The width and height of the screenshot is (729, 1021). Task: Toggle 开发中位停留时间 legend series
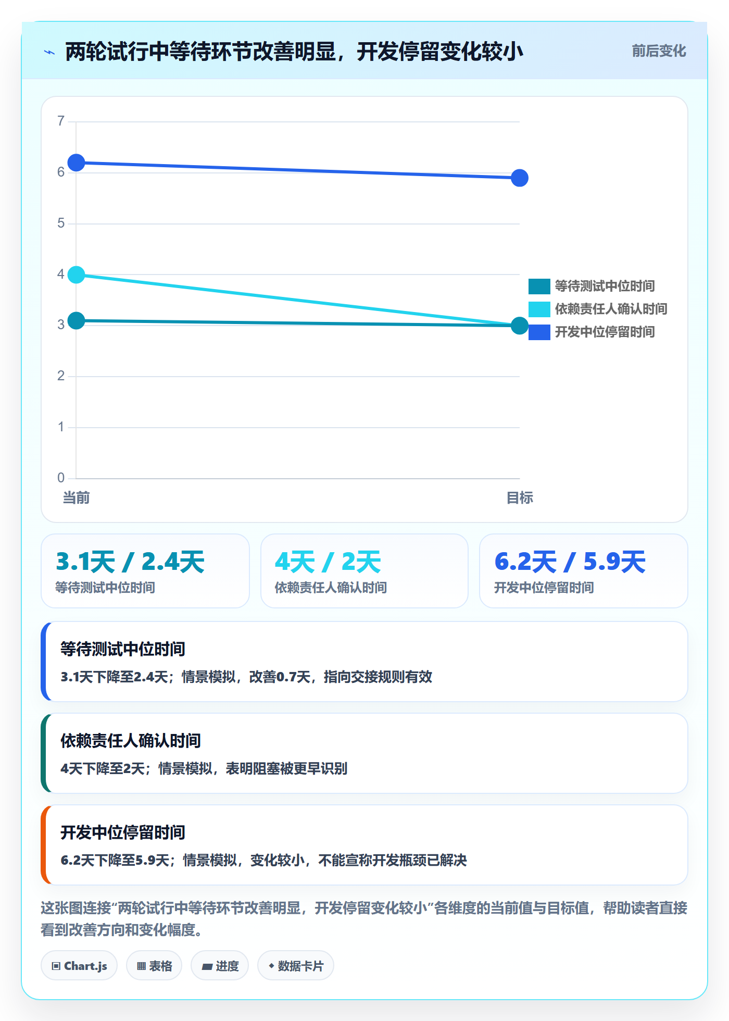592,332
